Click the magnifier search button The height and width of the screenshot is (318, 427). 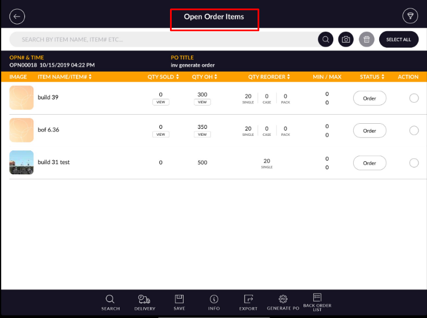(326, 39)
